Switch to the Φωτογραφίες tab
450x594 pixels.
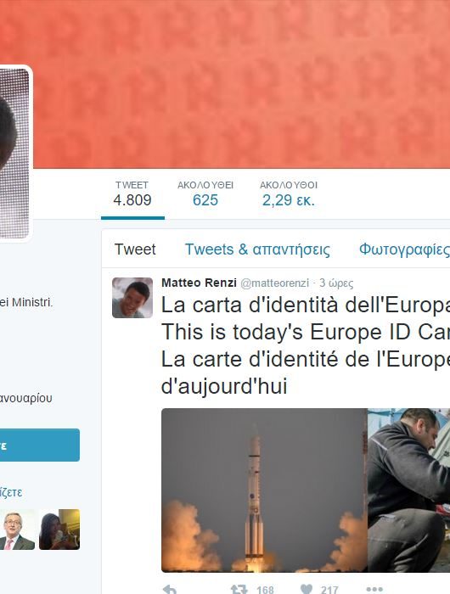404,249
